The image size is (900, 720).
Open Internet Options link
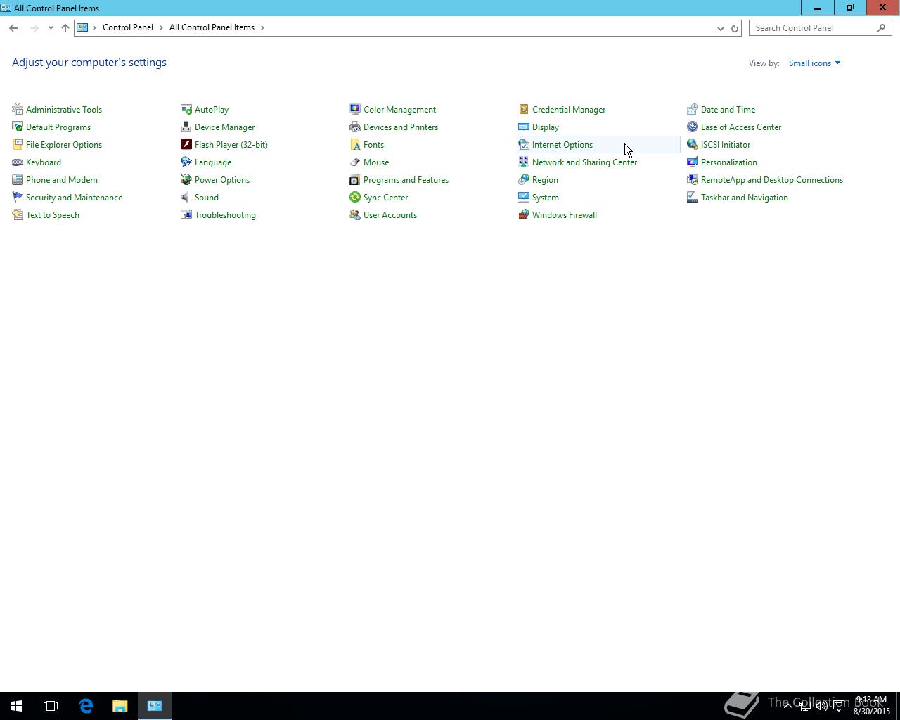point(562,145)
